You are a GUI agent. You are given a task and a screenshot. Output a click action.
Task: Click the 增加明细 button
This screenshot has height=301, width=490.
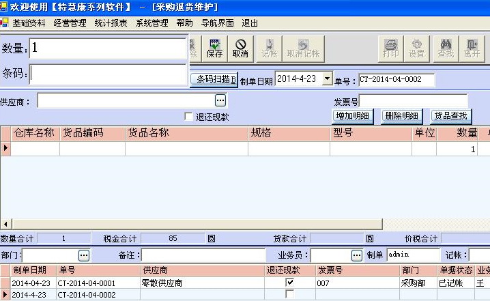coord(353,116)
